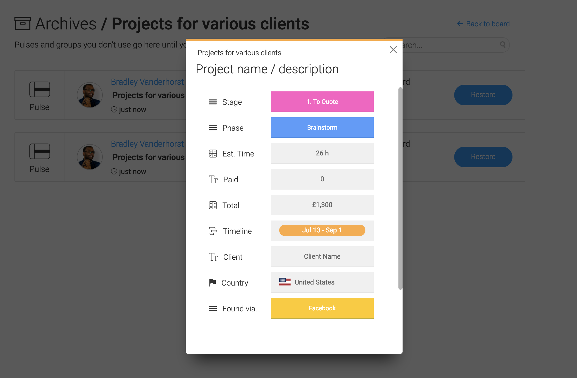
Task: Open the Facebook found-via status
Action: tap(322, 308)
